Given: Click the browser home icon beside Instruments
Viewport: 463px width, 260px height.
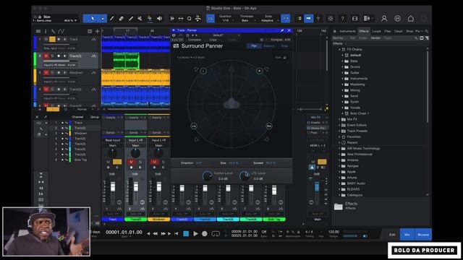Looking at the screenshot, I should pos(334,31).
